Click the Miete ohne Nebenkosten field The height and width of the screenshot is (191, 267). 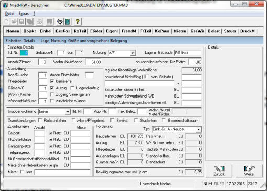click(81, 165)
